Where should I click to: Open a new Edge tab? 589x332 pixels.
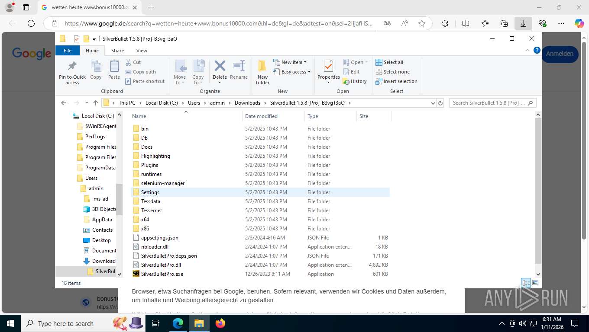151,7
